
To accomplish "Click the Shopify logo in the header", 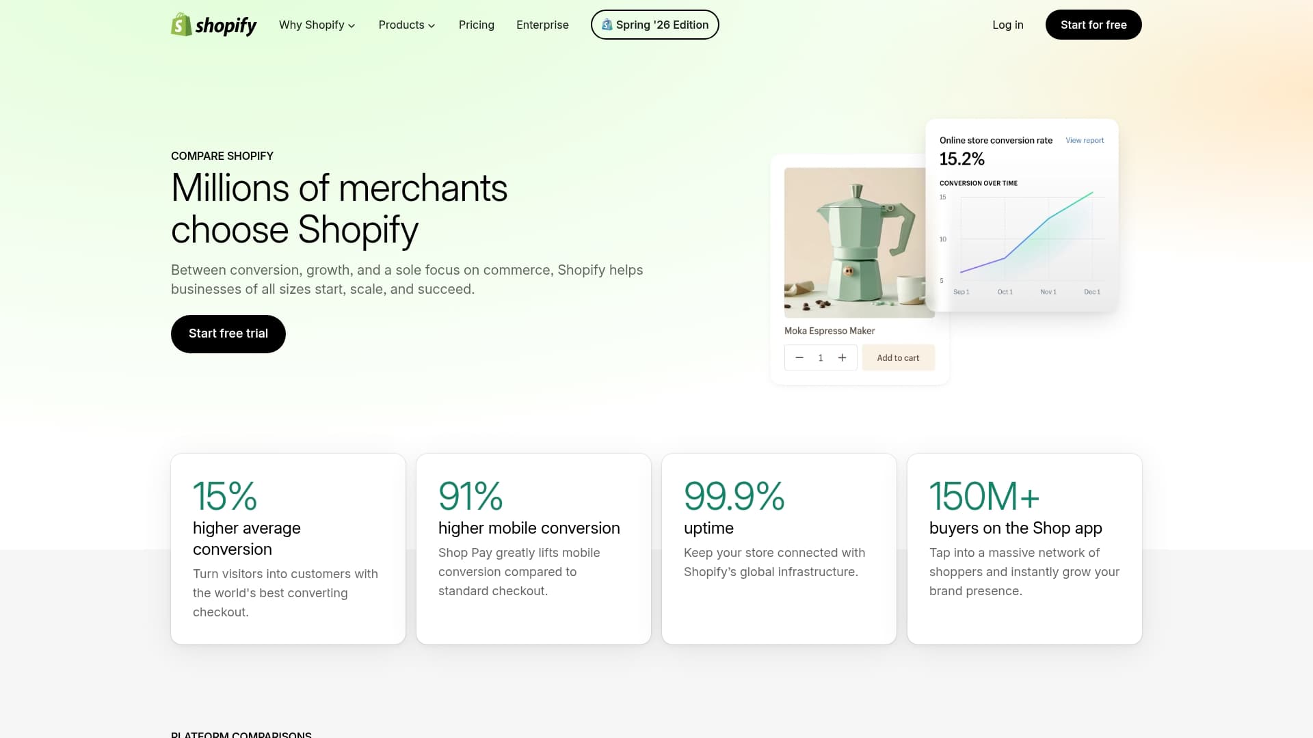I will (x=213, y=25).
